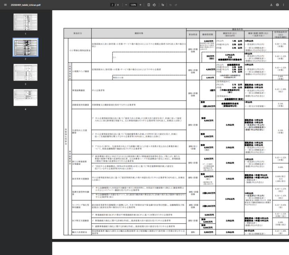Print the PDF document

(277, 5)
